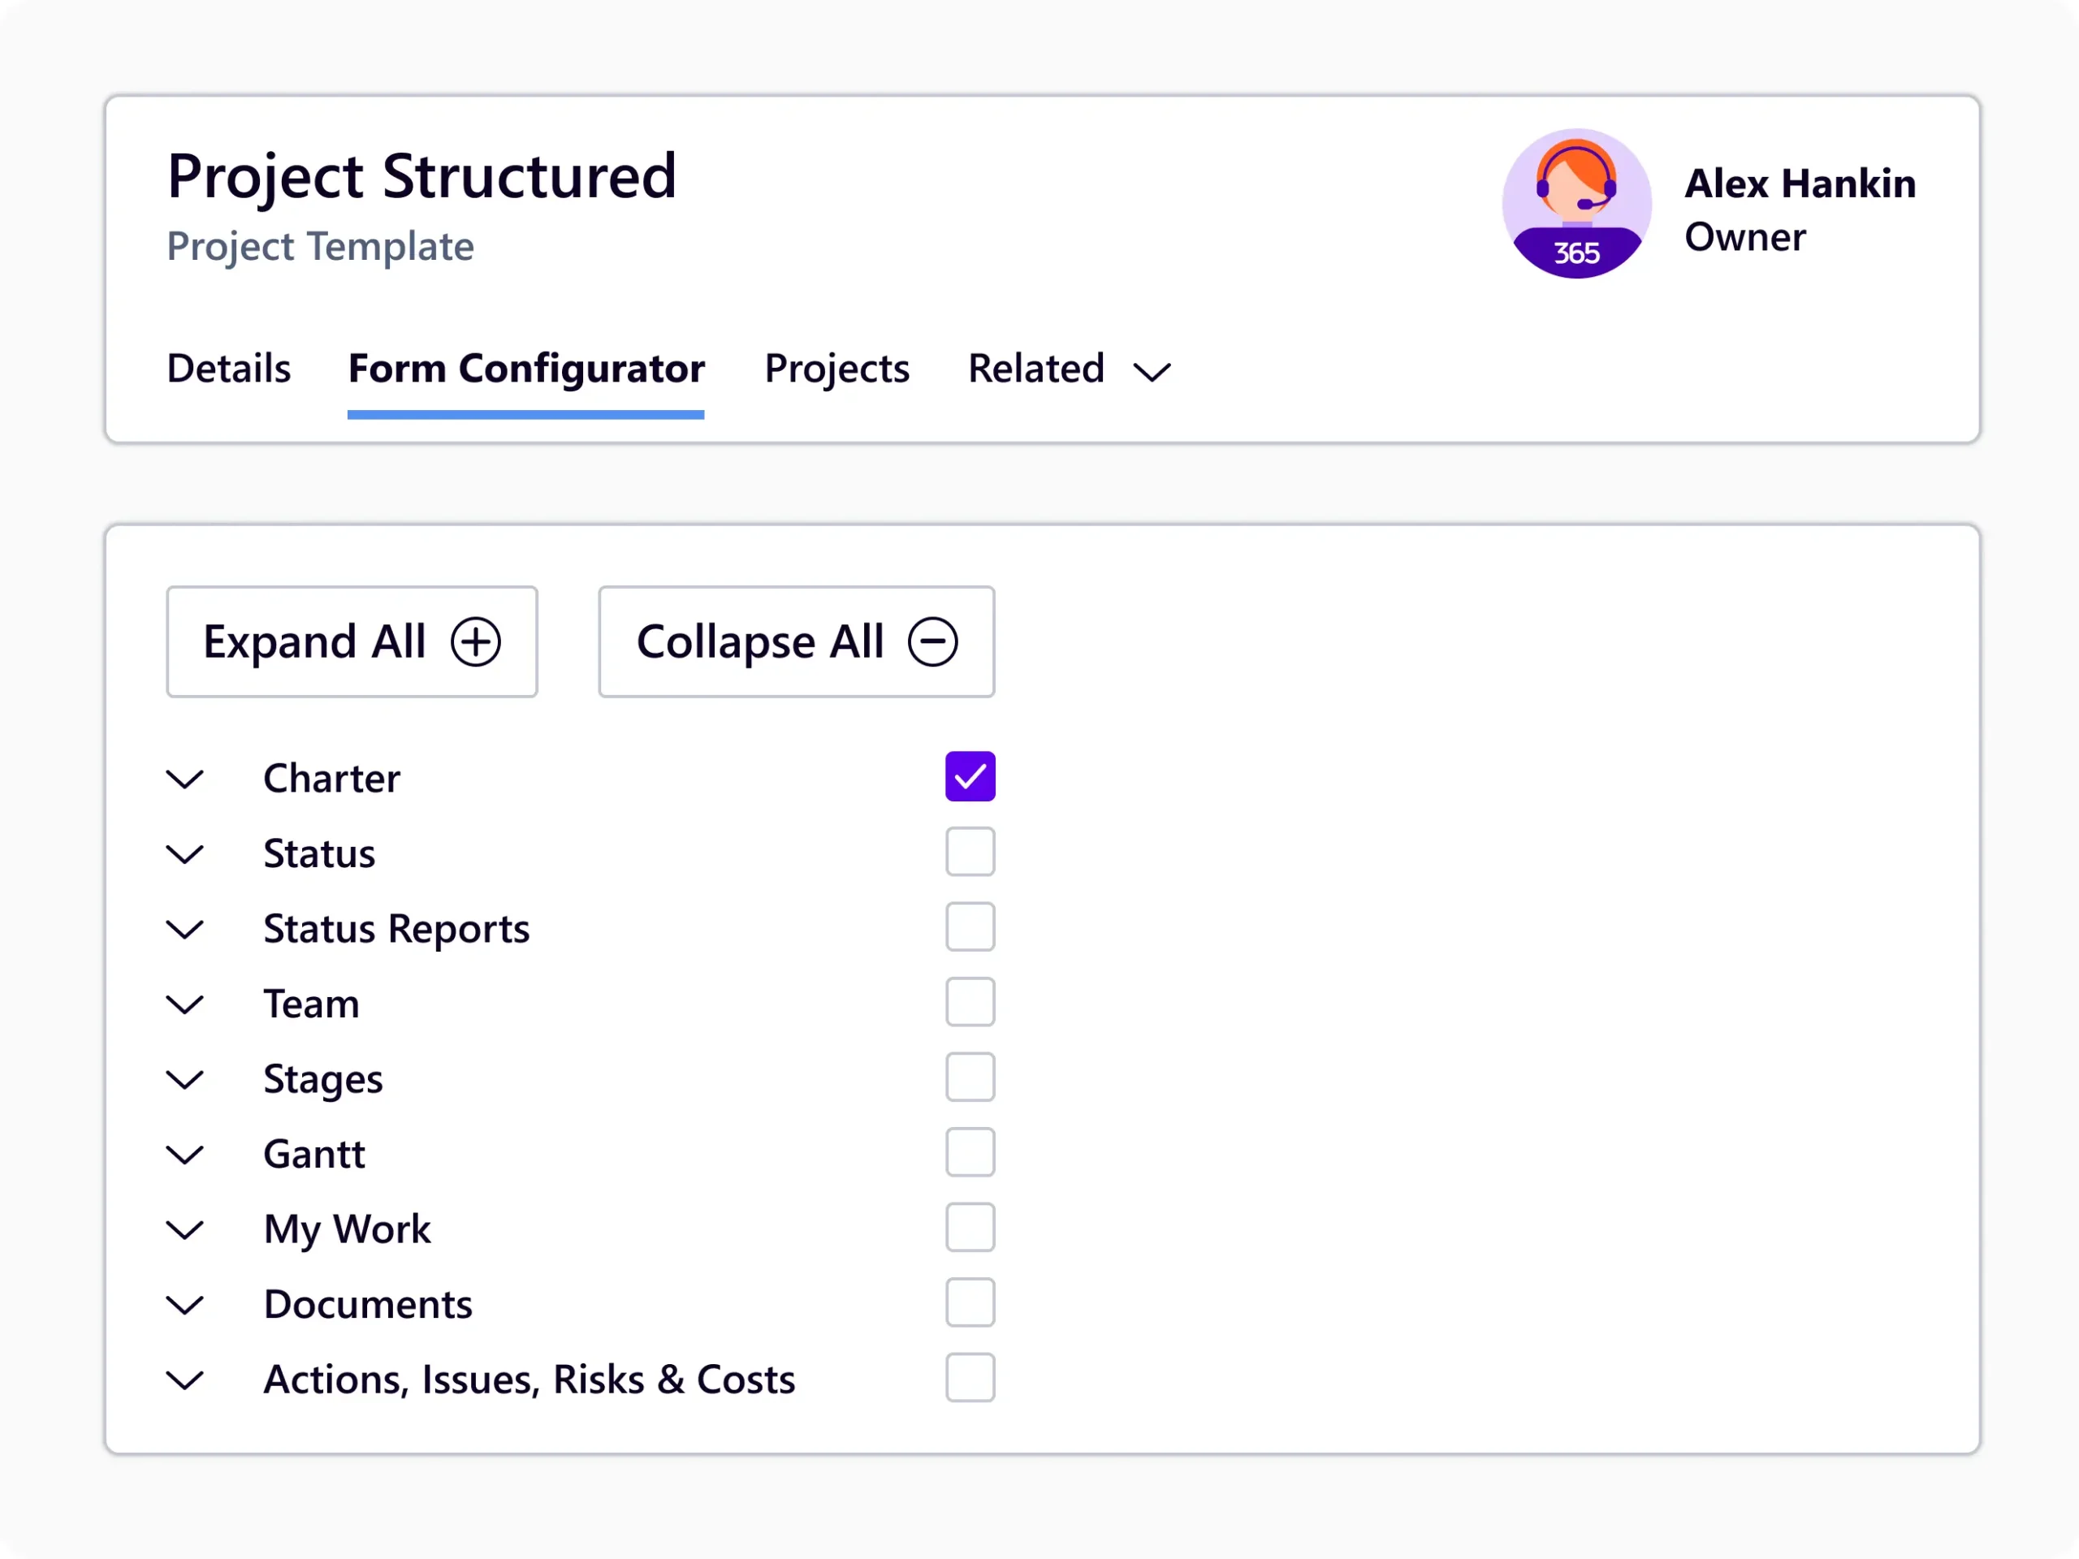Image resolution: width=2079 pixels, height=1559 pixels.
Task: Expand the Stages section chevron
Action: coord(185,1080)
